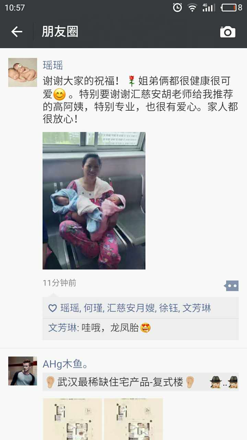
Task: Tap the heart icon in likes row
Action: (x=52, y=308)
